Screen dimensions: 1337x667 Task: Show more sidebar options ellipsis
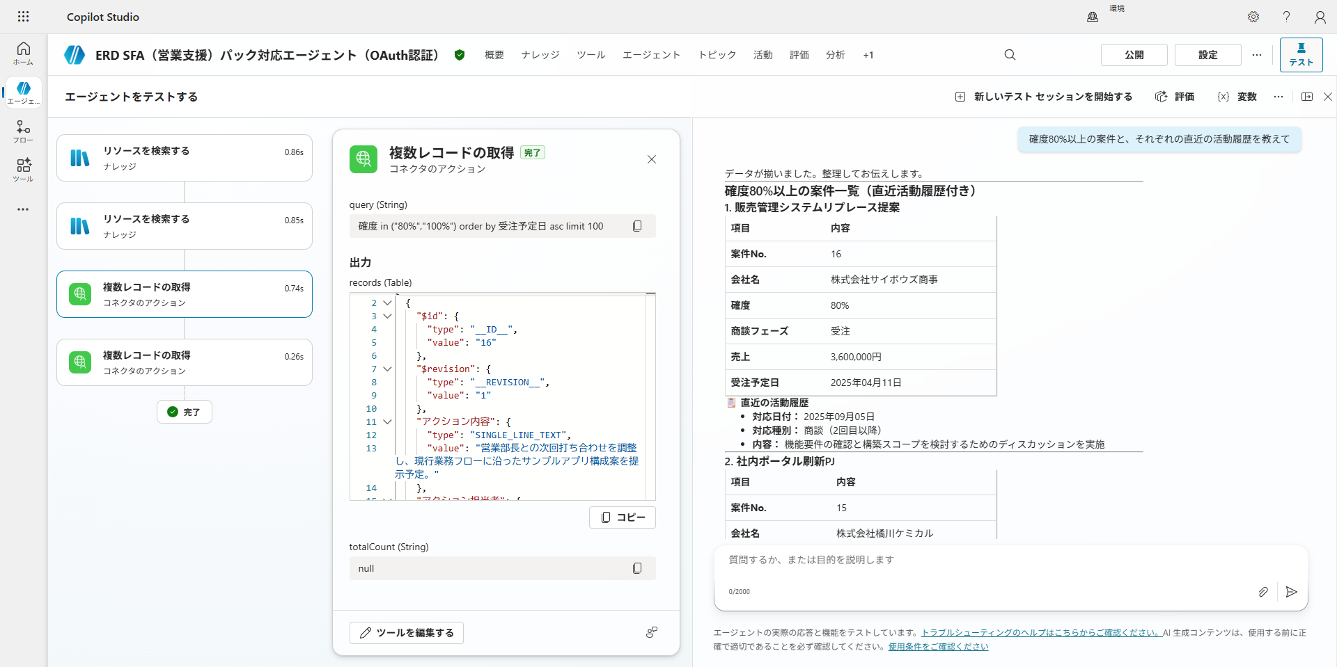coord(23,209)
